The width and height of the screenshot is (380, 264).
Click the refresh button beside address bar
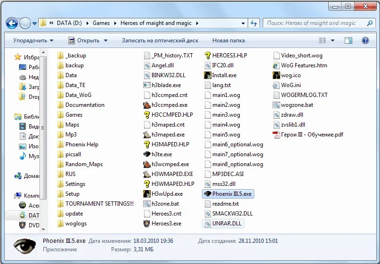tap(254, 23)
